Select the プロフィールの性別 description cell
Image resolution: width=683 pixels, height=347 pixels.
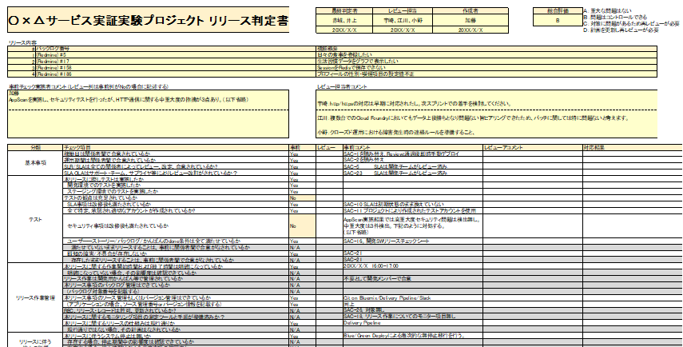[486, 74]
